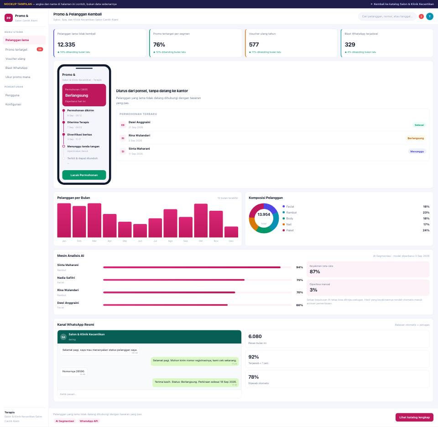438x427 pixels.
Task: Click the SA avatar in WhatsApp chat header
Action: point(63,337)
